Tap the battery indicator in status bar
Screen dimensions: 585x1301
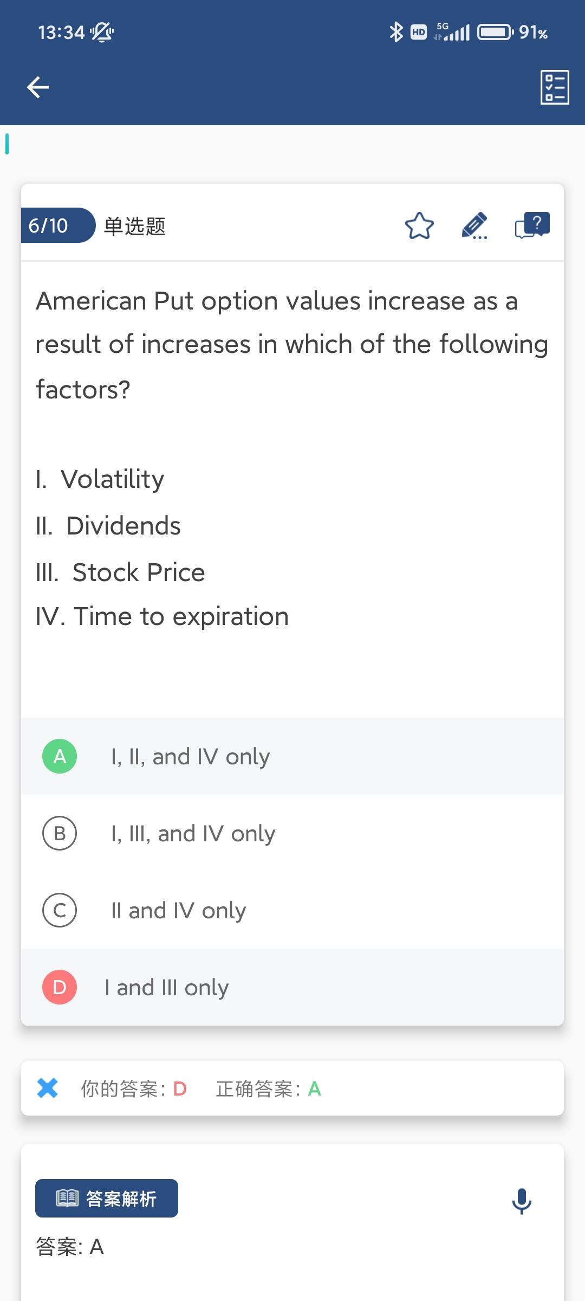click(495, 32)
